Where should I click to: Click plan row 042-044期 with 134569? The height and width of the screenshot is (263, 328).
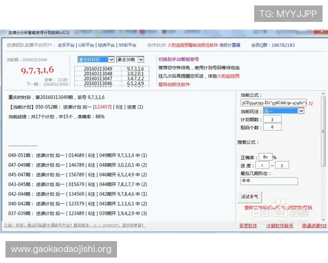click(78, 194)
